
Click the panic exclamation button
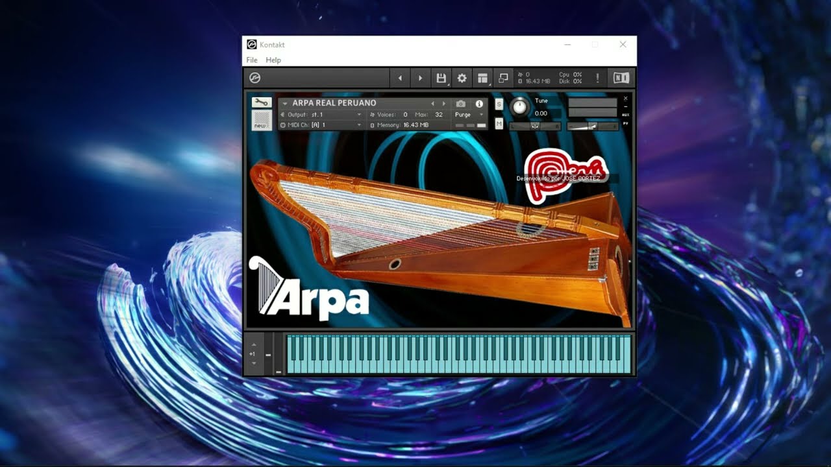click(598, 78)
